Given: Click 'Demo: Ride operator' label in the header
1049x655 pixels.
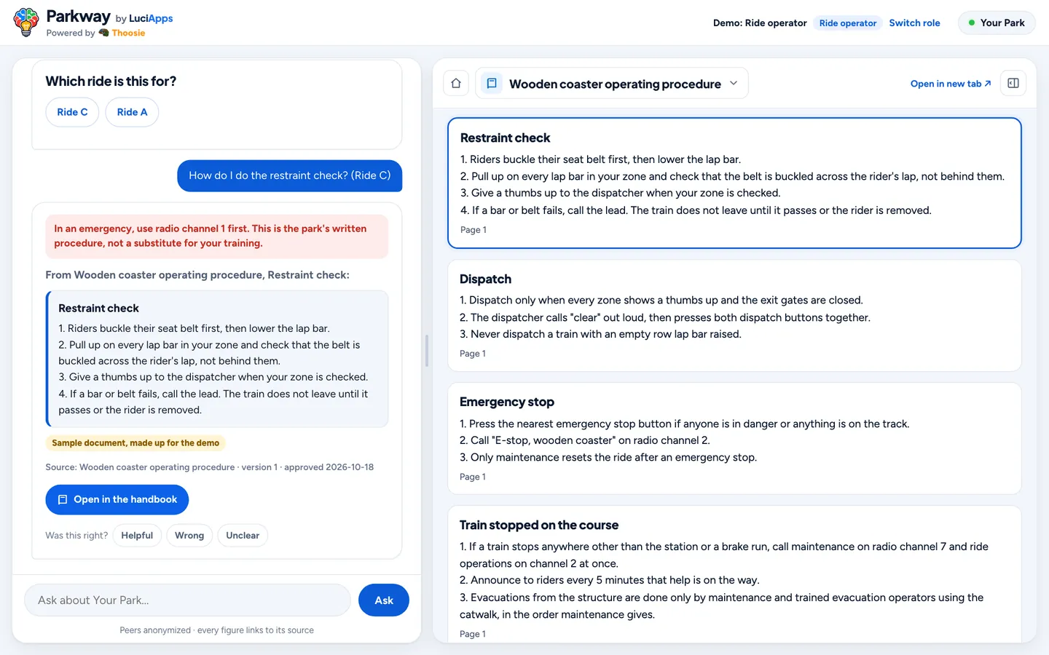Looking at the screenshot, I should (760, 23).
